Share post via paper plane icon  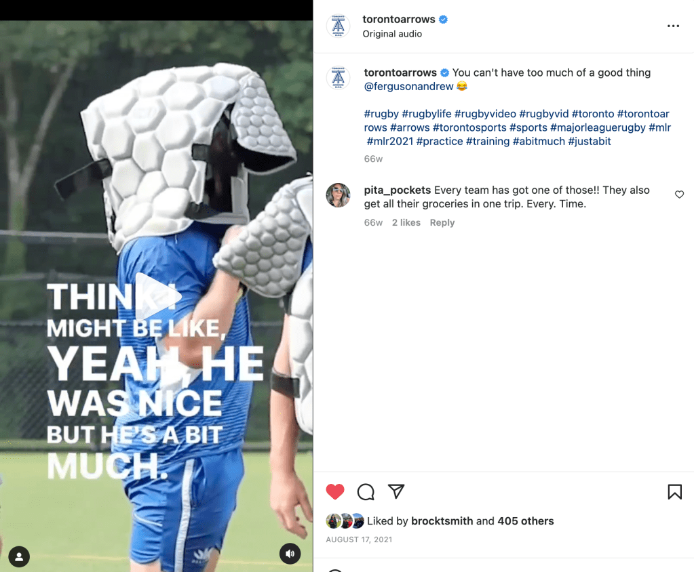[x=396, y=491]
